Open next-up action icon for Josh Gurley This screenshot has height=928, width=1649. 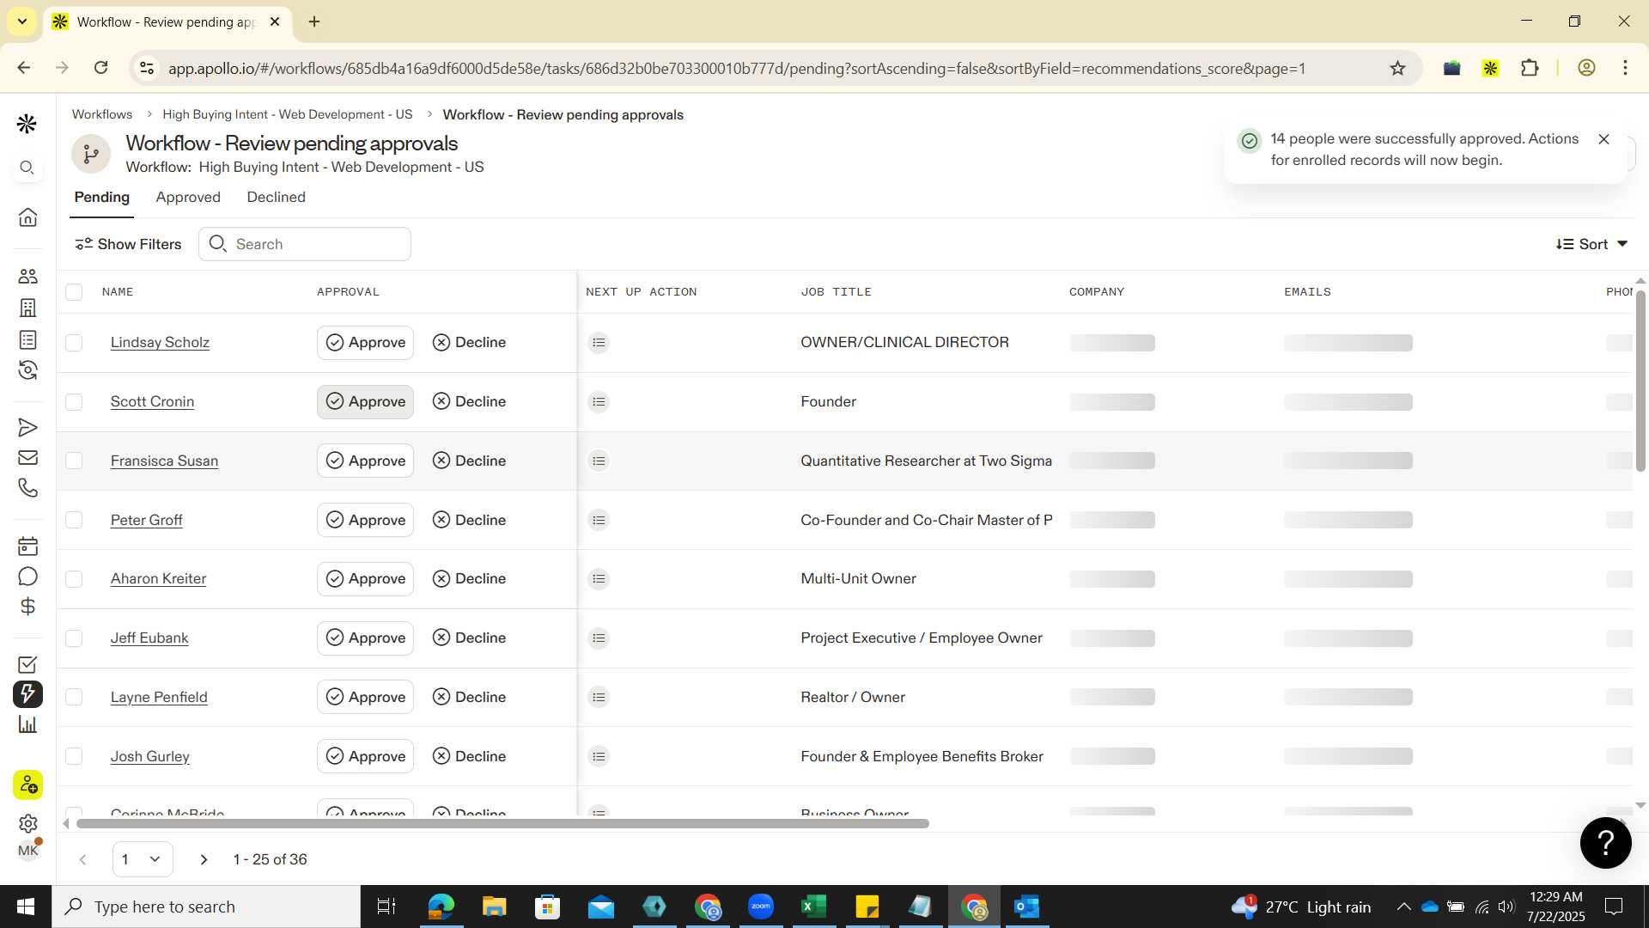tap(599, 757)
